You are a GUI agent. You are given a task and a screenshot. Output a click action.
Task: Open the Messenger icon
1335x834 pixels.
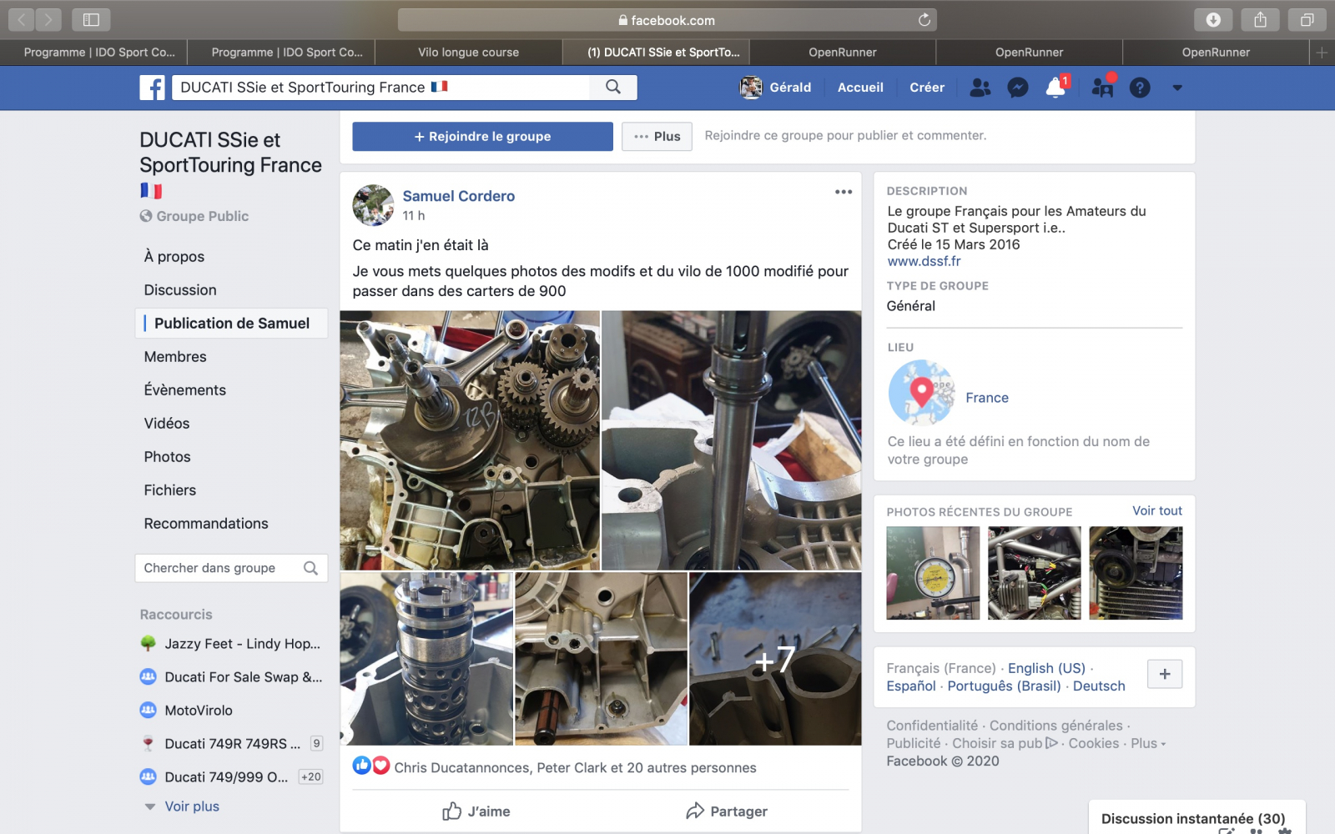[1018, 88]
